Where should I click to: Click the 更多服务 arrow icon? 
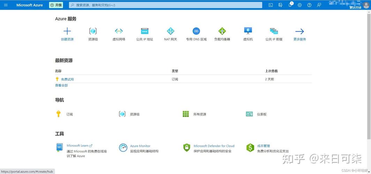pyautogui.click(x=300, y=31)
